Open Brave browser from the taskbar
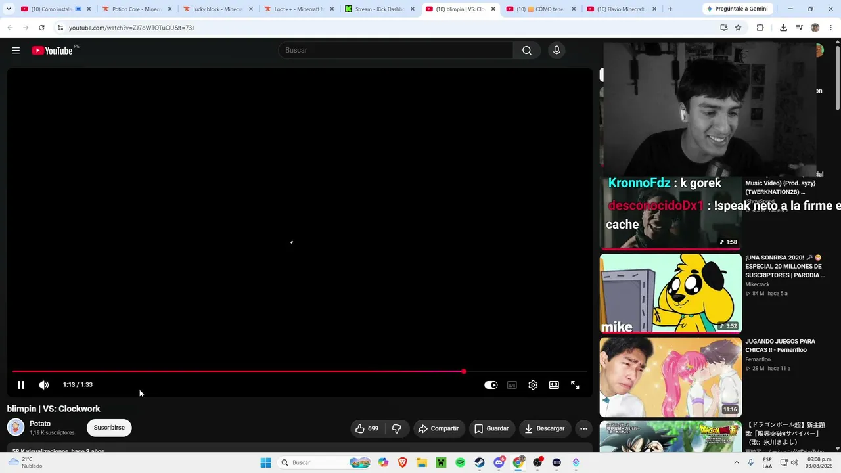The image size is (841, 473). pos(402,462)
